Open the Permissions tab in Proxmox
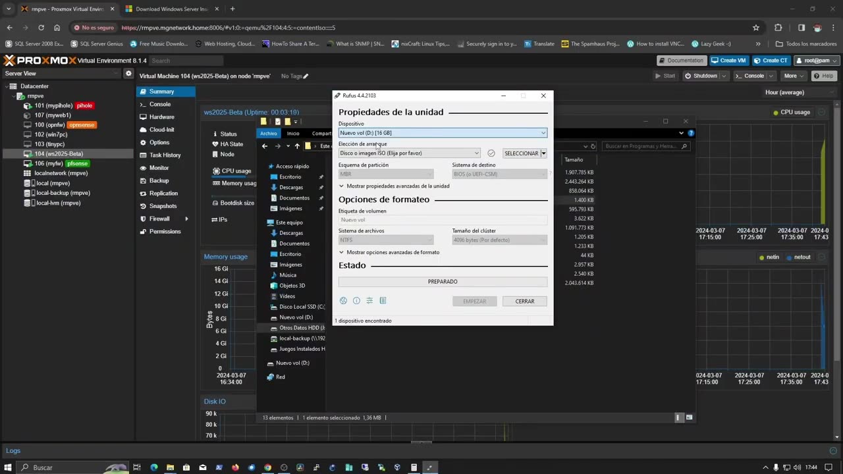Image resolution: width=843 pixels, height=474 pixels. pos(166,232)
